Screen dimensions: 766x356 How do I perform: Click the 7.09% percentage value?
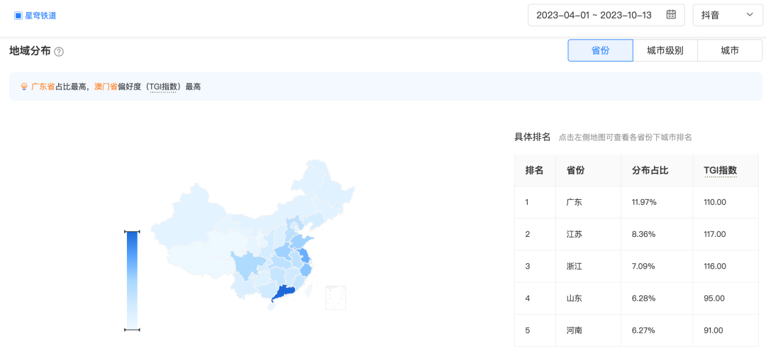point(643,266)
